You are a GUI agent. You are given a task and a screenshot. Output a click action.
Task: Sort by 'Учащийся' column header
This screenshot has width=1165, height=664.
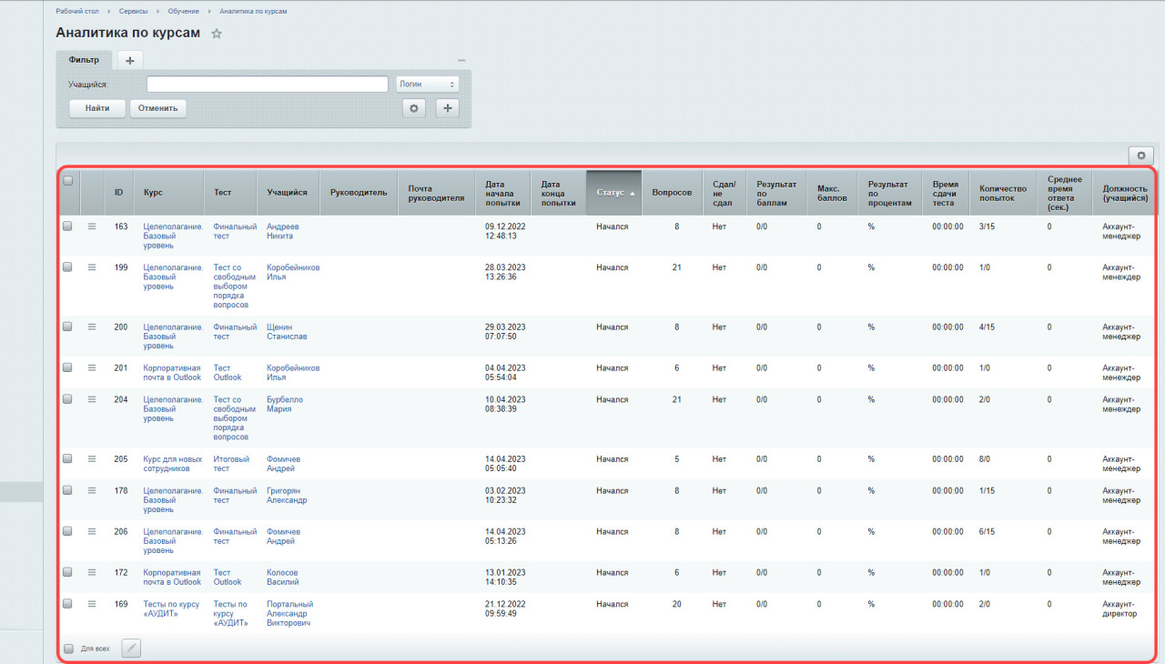(x=289, y=193)
